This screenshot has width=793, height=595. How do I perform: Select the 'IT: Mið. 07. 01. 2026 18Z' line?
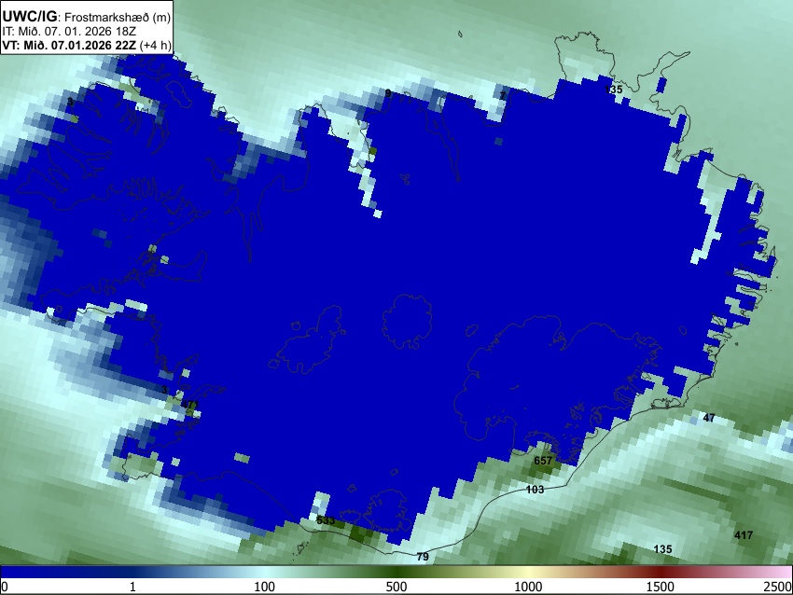pyautogui.click(x=69, y=32)
